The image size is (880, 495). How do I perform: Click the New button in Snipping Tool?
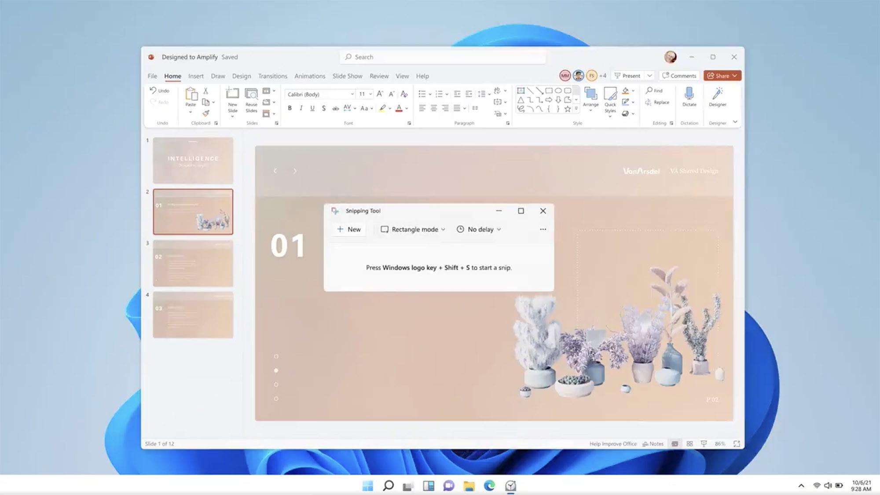(348, 229)
